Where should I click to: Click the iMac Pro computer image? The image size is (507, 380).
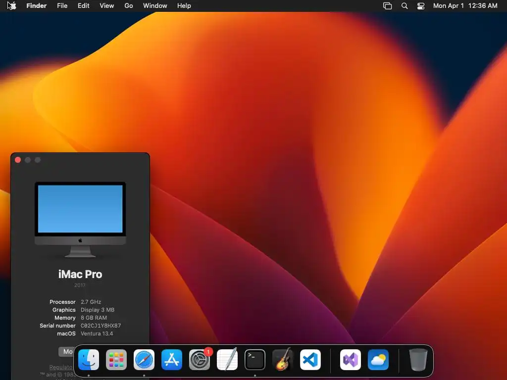point(80,220)
